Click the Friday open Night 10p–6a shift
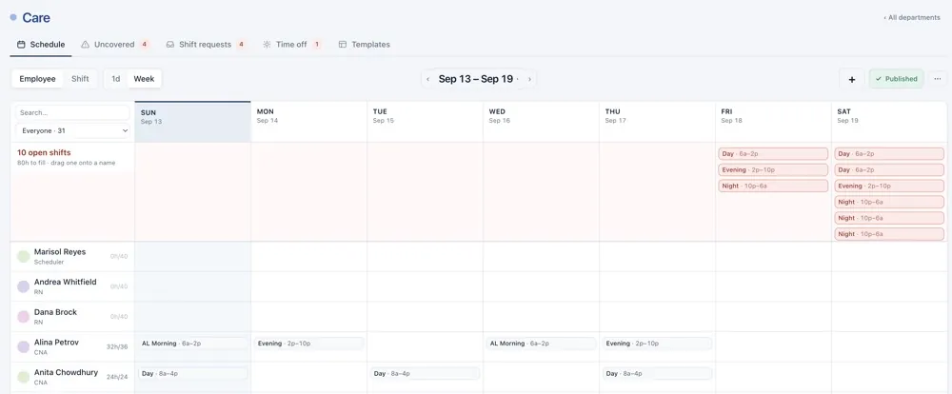 point(773,186)
